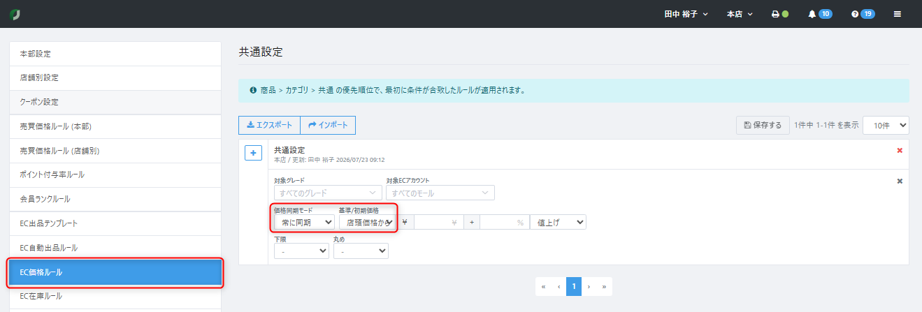Viewport: 922px width, 312px height.
Task: Select 本部設定 in sidebar
Action: [115, 54]
